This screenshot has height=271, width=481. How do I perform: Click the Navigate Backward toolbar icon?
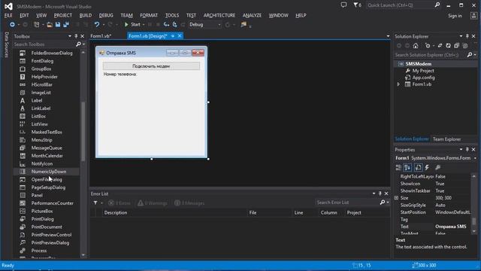(12, 25)
